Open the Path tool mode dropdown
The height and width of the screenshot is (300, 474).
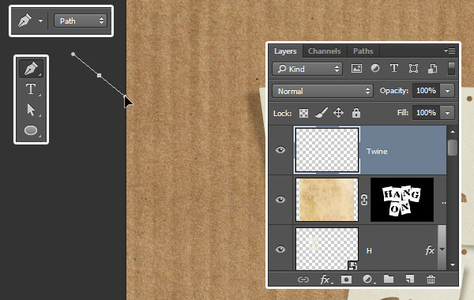81,21
